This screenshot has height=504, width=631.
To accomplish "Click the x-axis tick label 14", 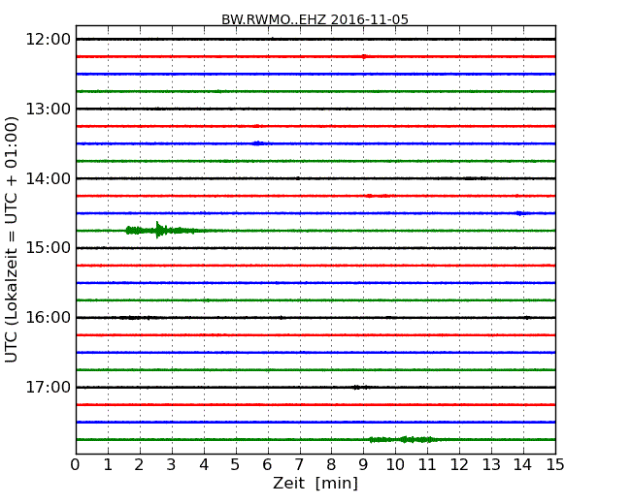I will [x=522, y=465].
